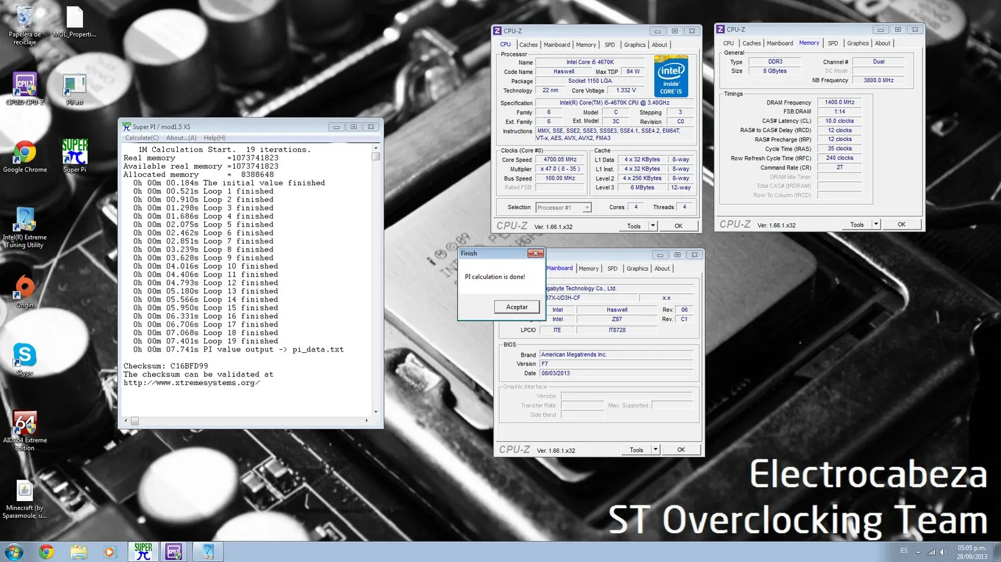Screen dimensions: 1001x562
Task: Click the Core Speed value 4700.05 MHz
Action: coord(560,160)
